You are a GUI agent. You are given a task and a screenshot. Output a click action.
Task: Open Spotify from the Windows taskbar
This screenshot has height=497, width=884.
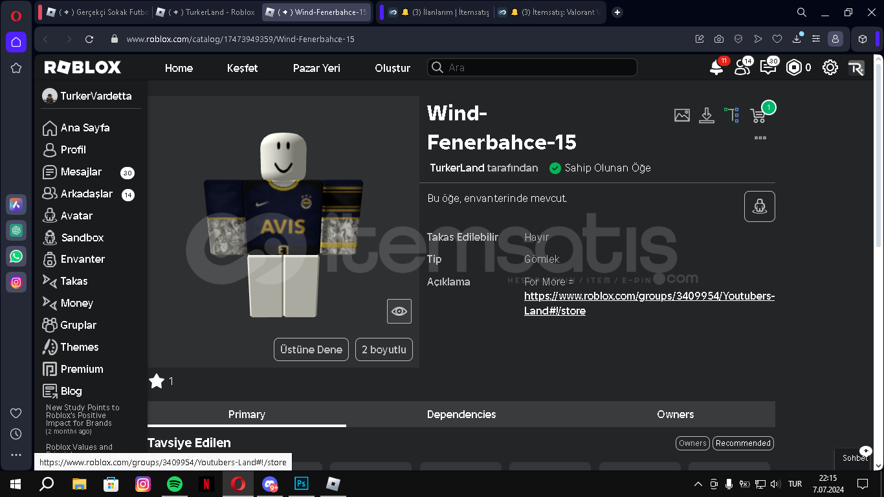(x=175, y=484)
